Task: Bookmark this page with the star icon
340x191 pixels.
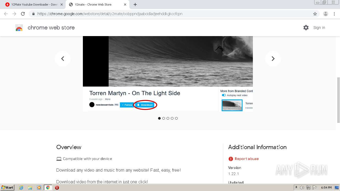Action: click(x=315, y=14)
